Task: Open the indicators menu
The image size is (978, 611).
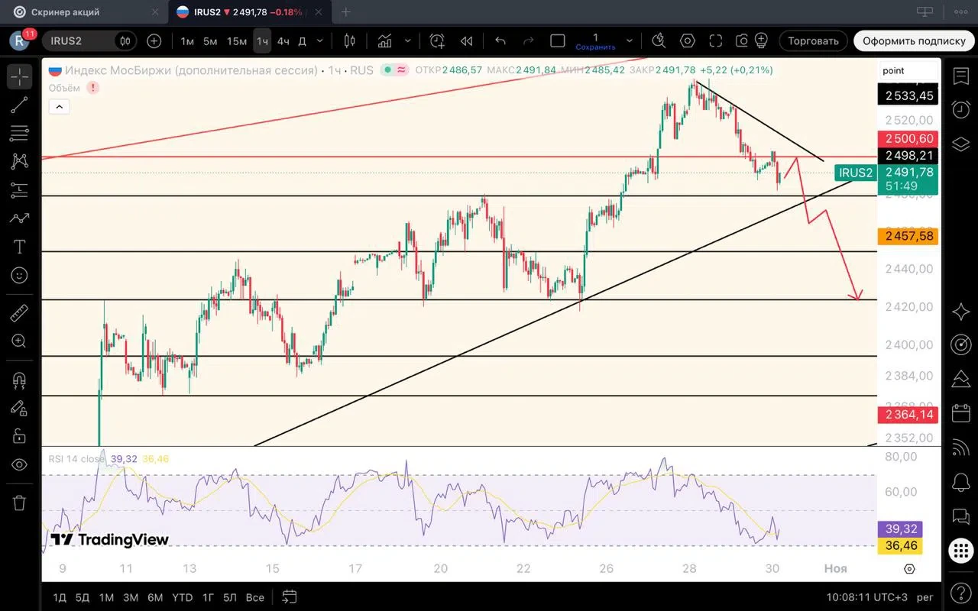Action: (x=384, y=41)
